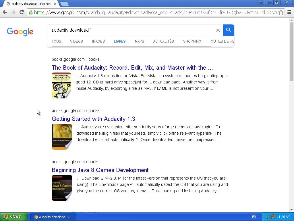Viewport: 294px width, 221px height.
Task: Open a new tab with the tab button
Action: 64,4
